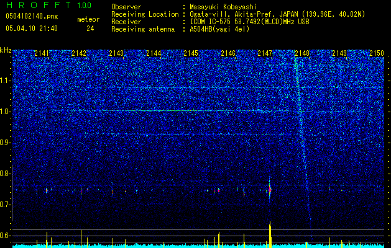
Task: Click the 2146 time marker
Action: [x=228, y=53]
